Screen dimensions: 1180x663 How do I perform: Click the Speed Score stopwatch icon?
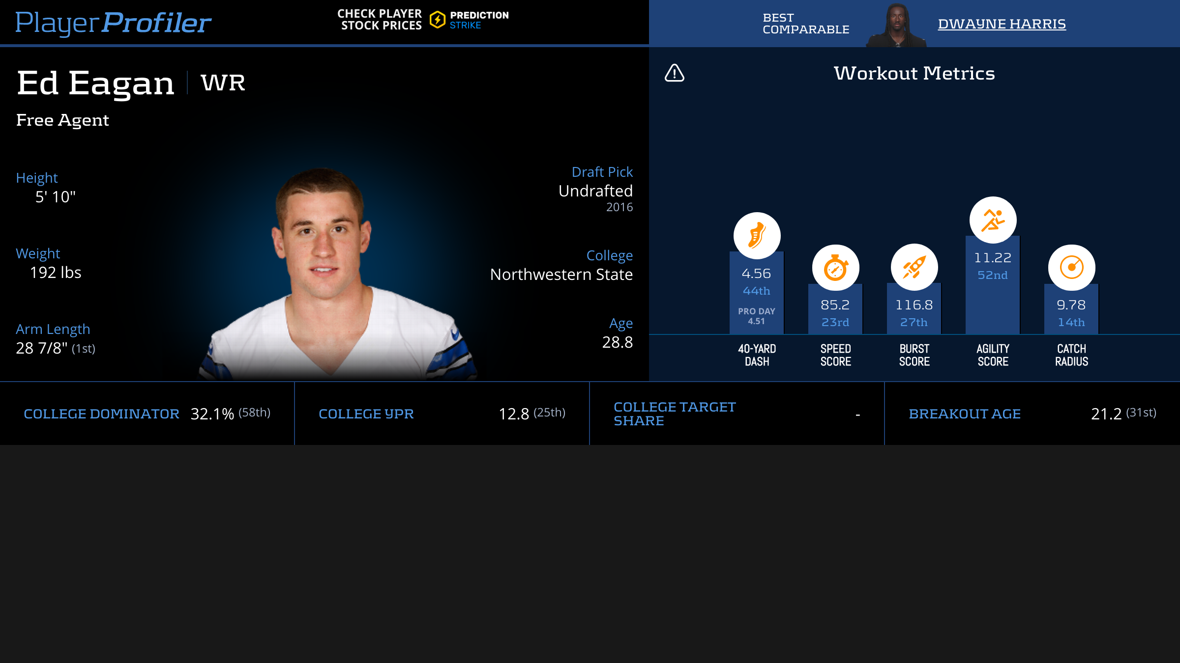click(835, 268)
